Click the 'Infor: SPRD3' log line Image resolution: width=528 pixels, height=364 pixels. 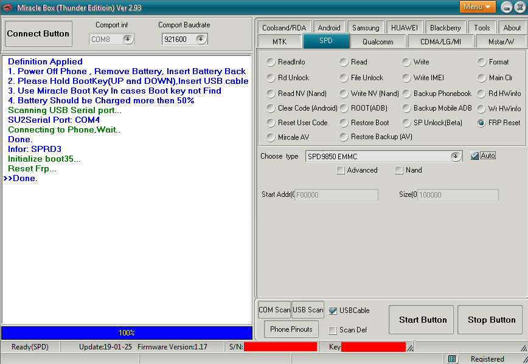[x=35, y=149]
